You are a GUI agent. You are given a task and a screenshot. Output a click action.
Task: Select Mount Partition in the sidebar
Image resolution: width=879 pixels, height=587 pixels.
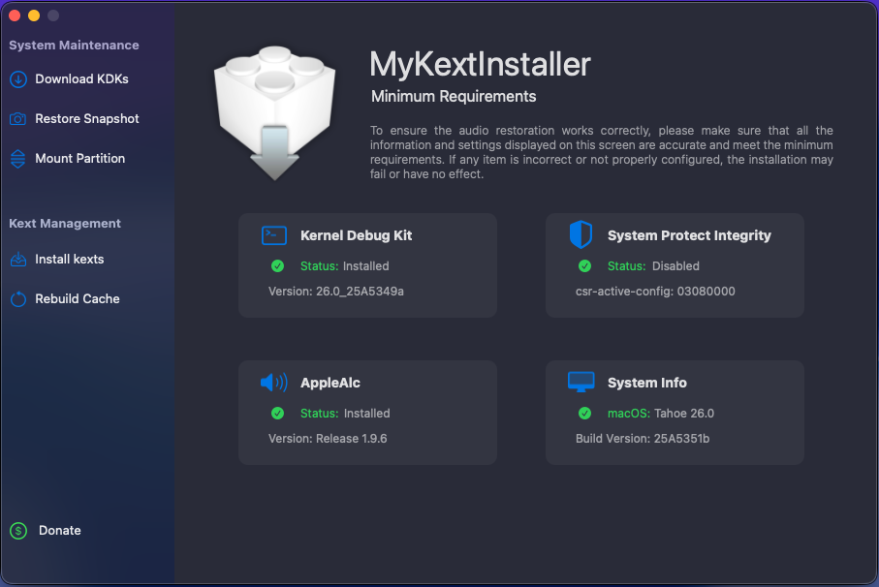(x=80, y=159)
